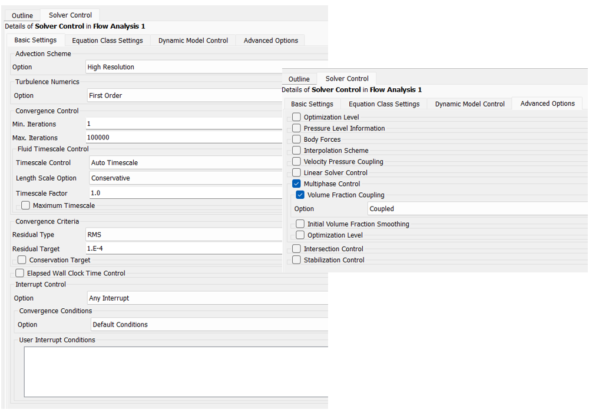Open the Interrupt Control Any Interrupt dropdown

pos(206,298)
